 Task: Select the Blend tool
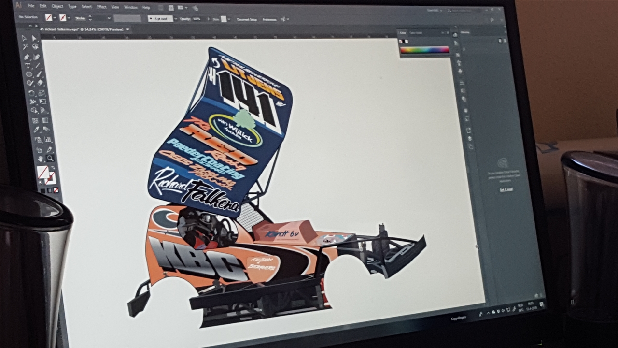click(46, 130)
